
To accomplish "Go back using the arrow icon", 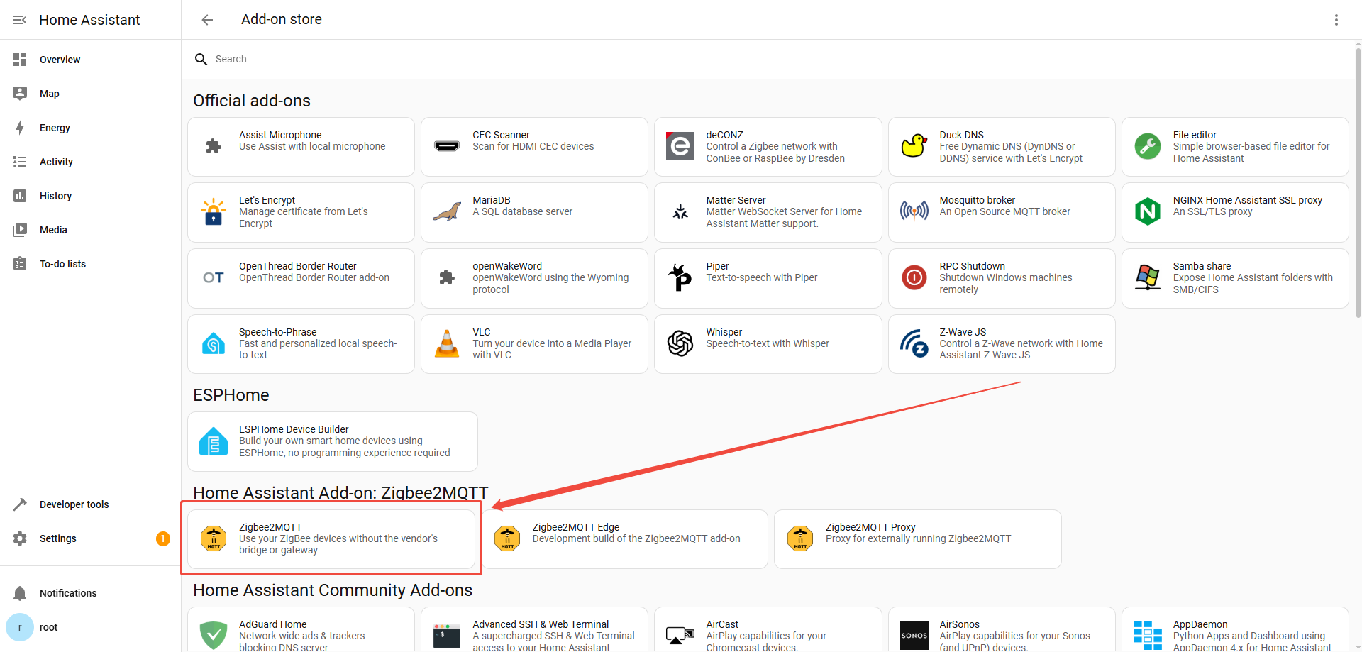I will (207, 20).
